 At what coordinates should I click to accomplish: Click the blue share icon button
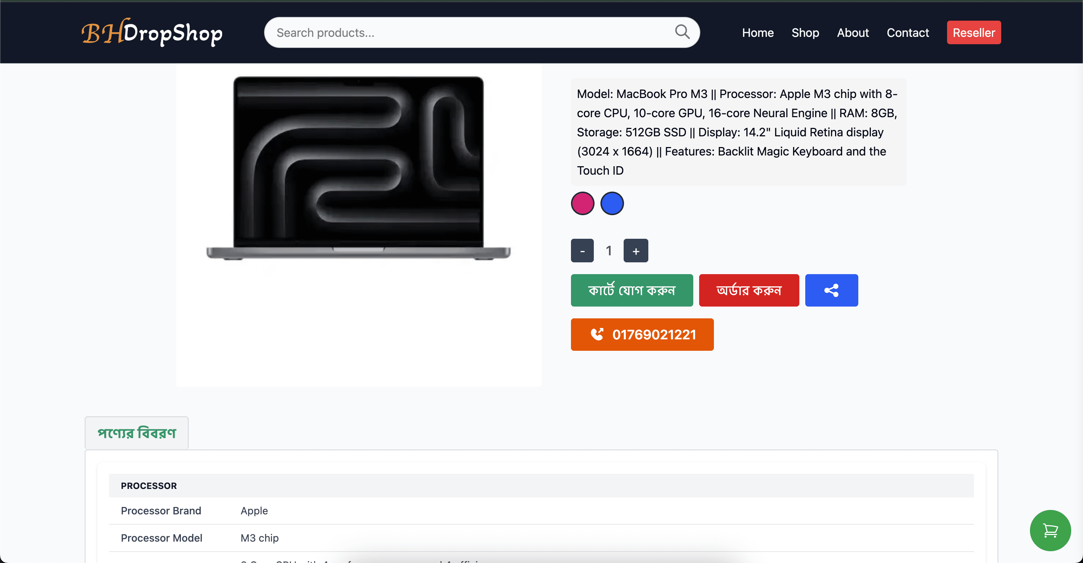pyautogui.click(x=831, y=290)
